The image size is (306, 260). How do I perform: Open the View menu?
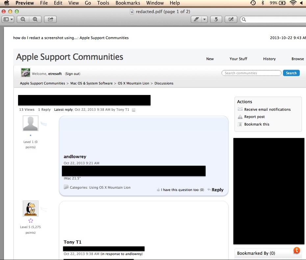[74, 3]
